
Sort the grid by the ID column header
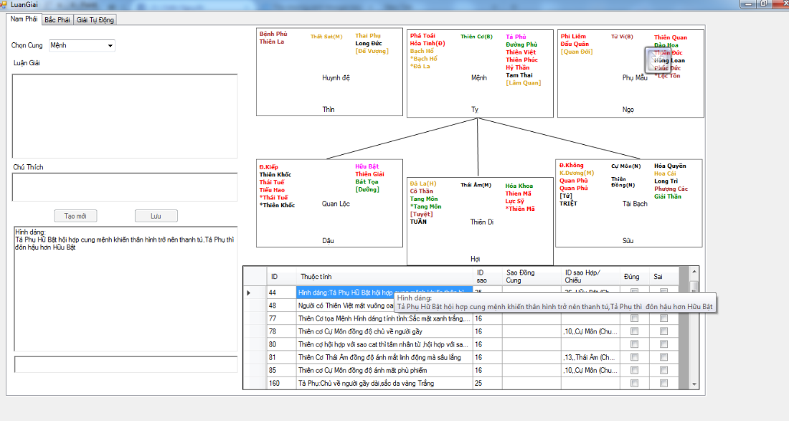click(x=274, y=276)
